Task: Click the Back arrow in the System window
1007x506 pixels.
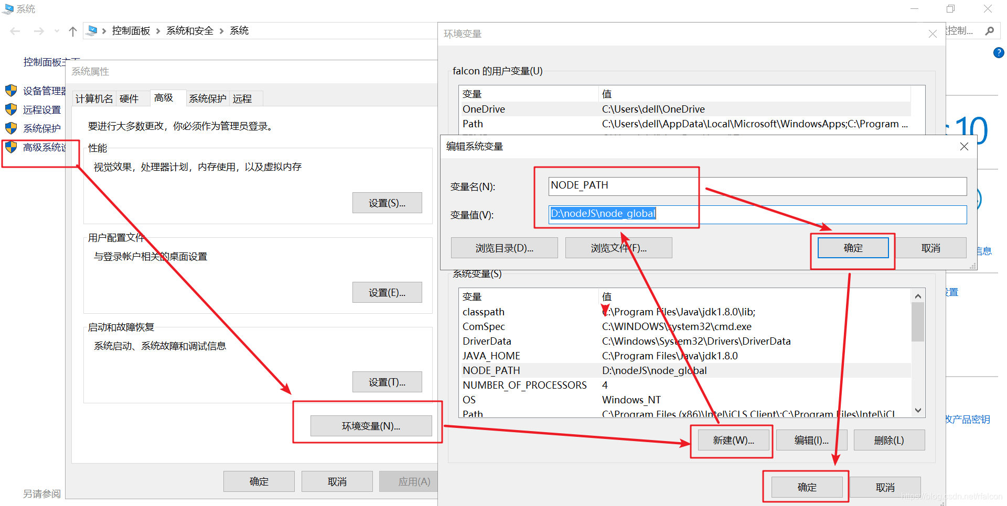Action: (x=15, y=31)
